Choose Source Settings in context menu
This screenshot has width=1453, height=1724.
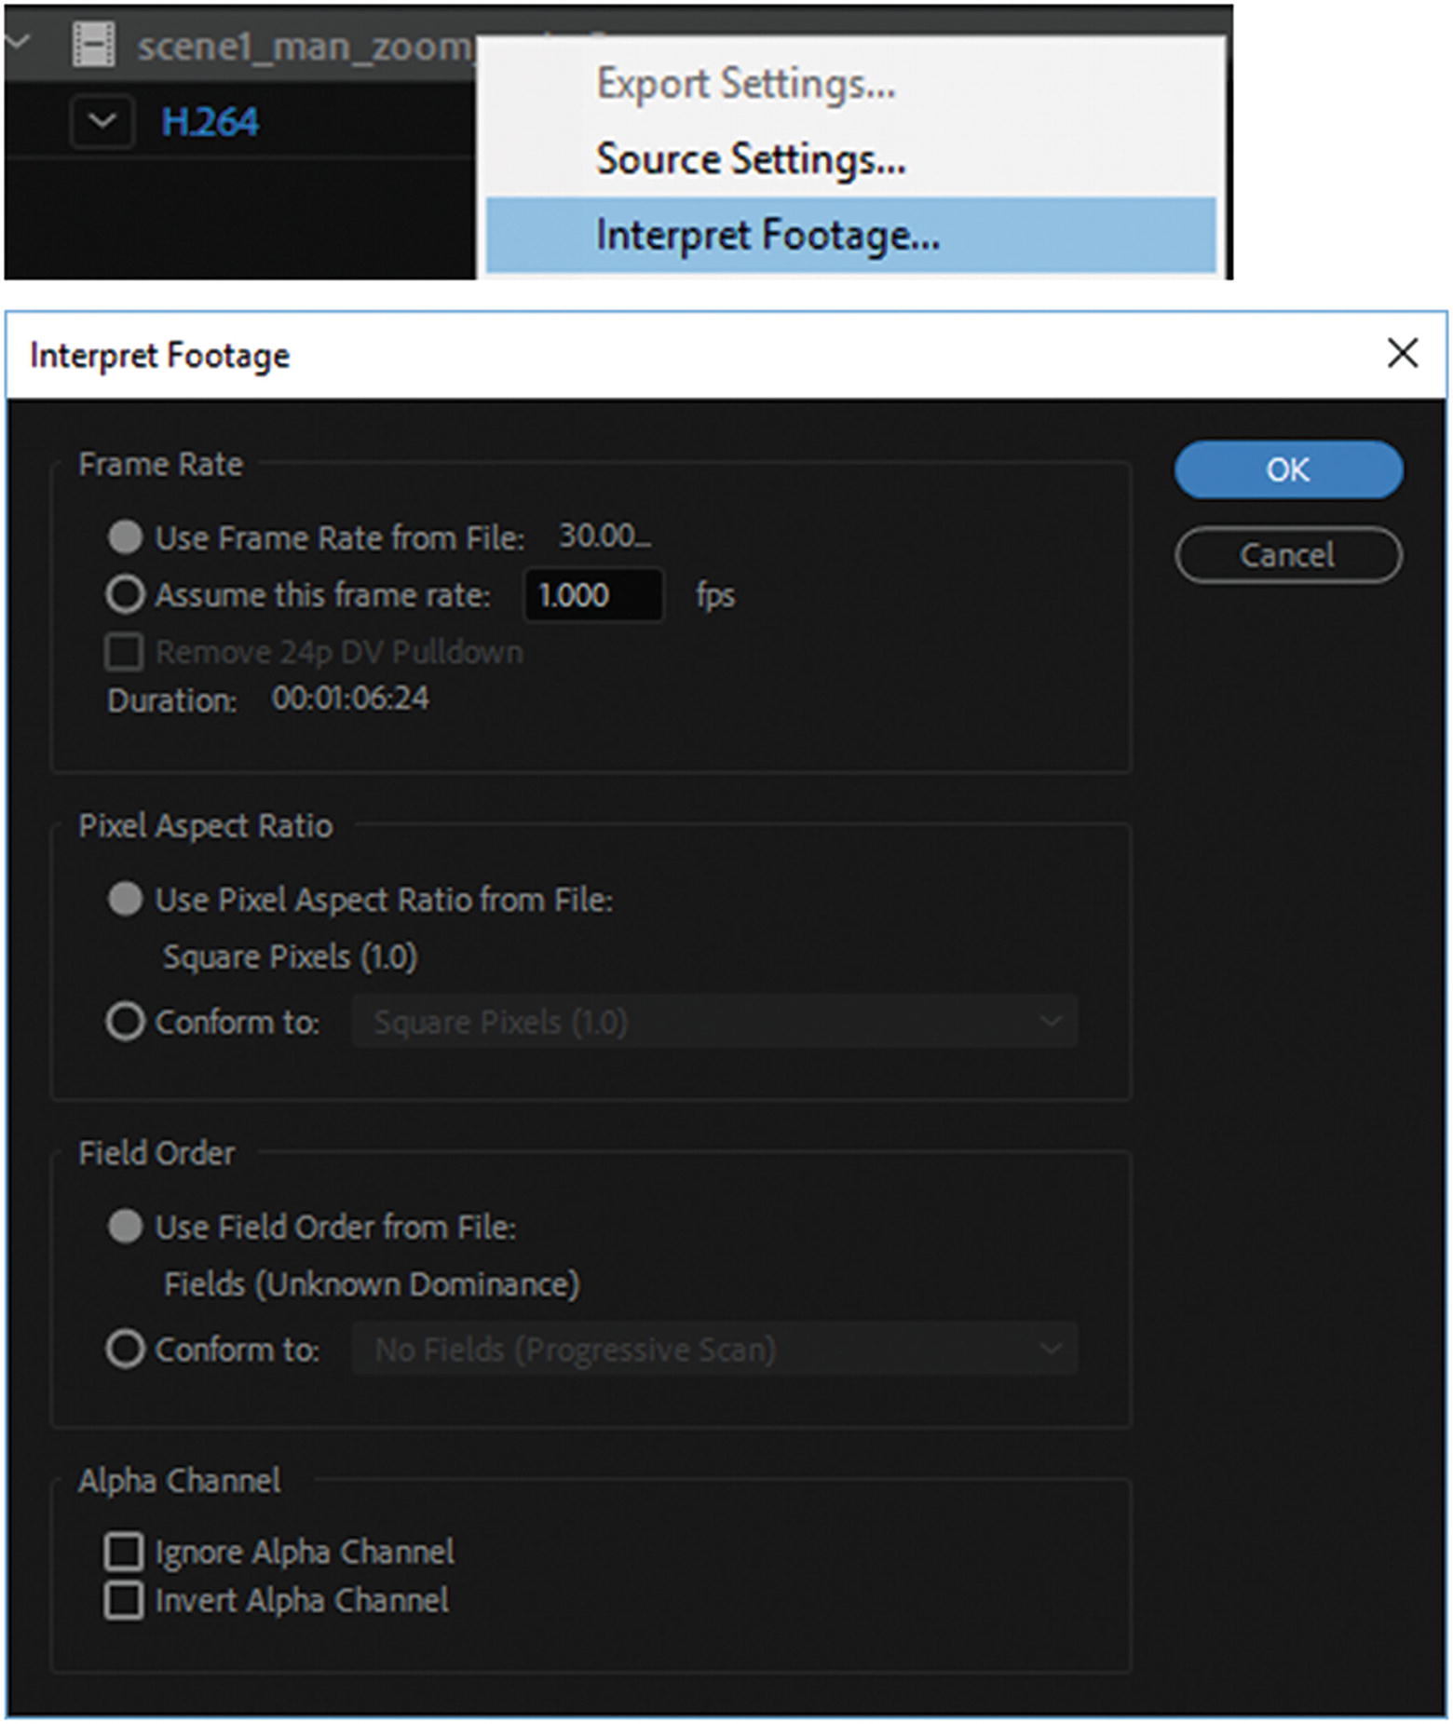(750, 159)
